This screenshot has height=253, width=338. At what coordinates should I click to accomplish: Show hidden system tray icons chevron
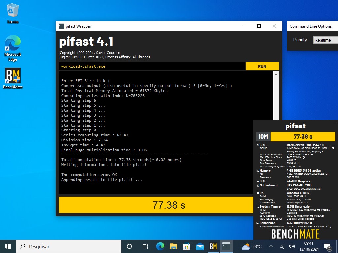pos(271,246)
